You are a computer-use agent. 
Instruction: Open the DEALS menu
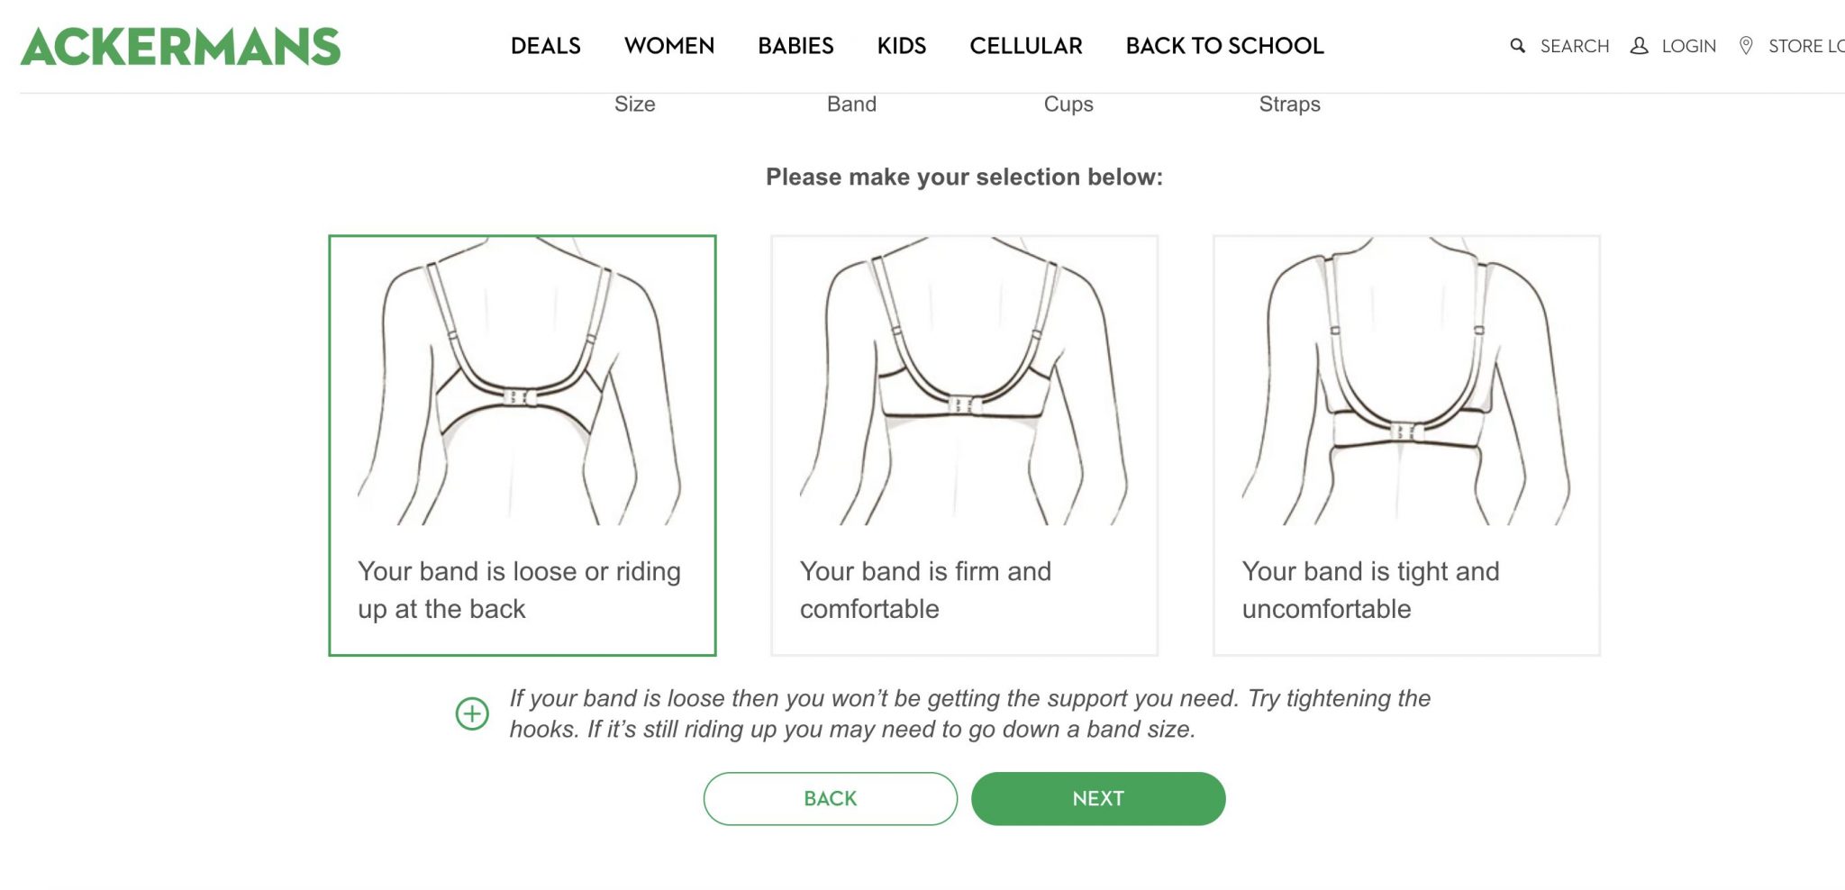point(545,45)
